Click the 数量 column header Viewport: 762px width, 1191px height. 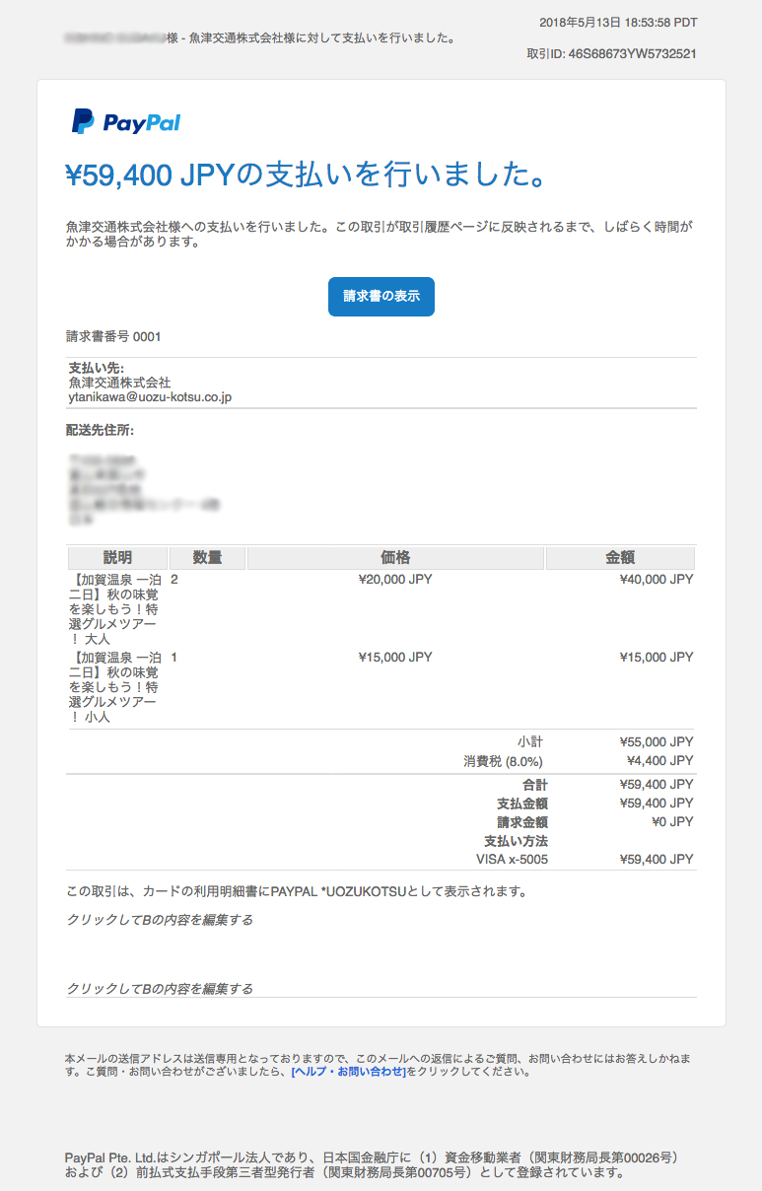point(207,558)
